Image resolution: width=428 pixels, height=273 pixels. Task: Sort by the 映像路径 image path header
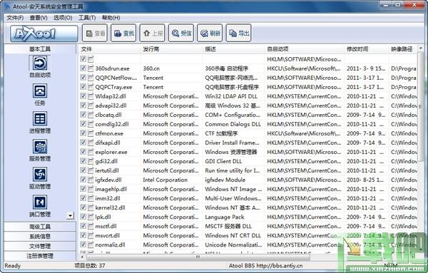[402, 49]
